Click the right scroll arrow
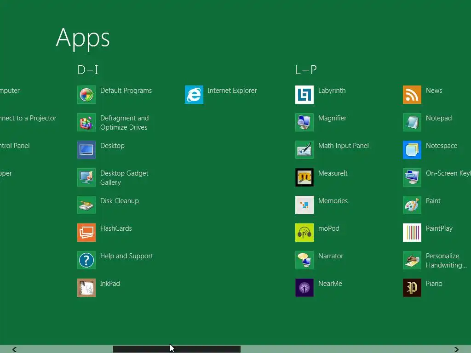This screenshot has height=353, width=471. [x=456, y=349]
